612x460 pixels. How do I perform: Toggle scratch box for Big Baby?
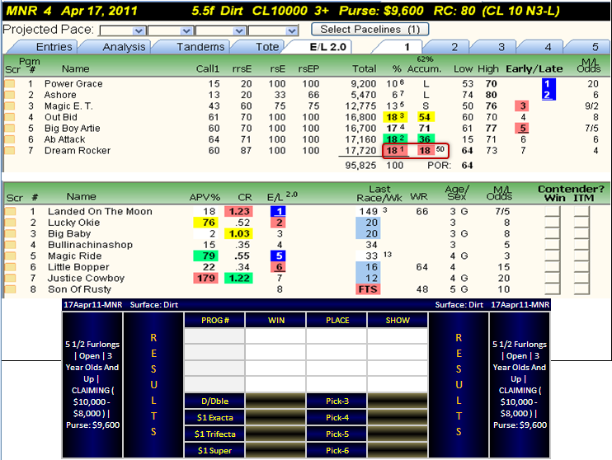point(11,233)
